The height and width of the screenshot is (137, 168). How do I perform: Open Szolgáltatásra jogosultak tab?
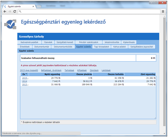pyautogui.click(x=142, y=47)
